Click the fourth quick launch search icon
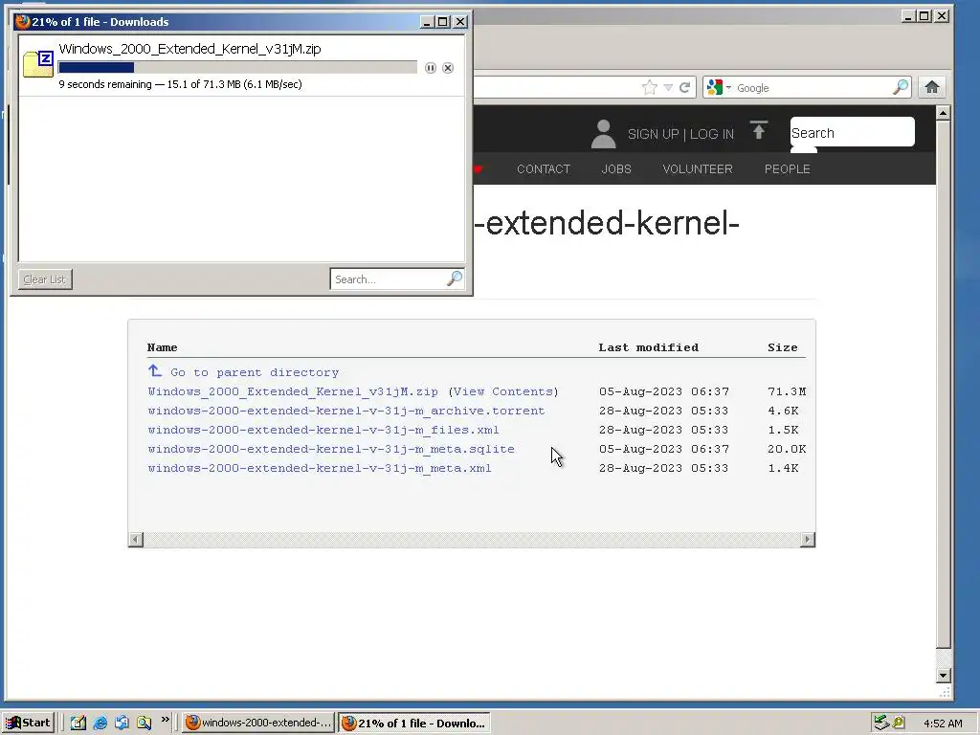Viewport: 980px width, 735px height. tap(145, 723)
